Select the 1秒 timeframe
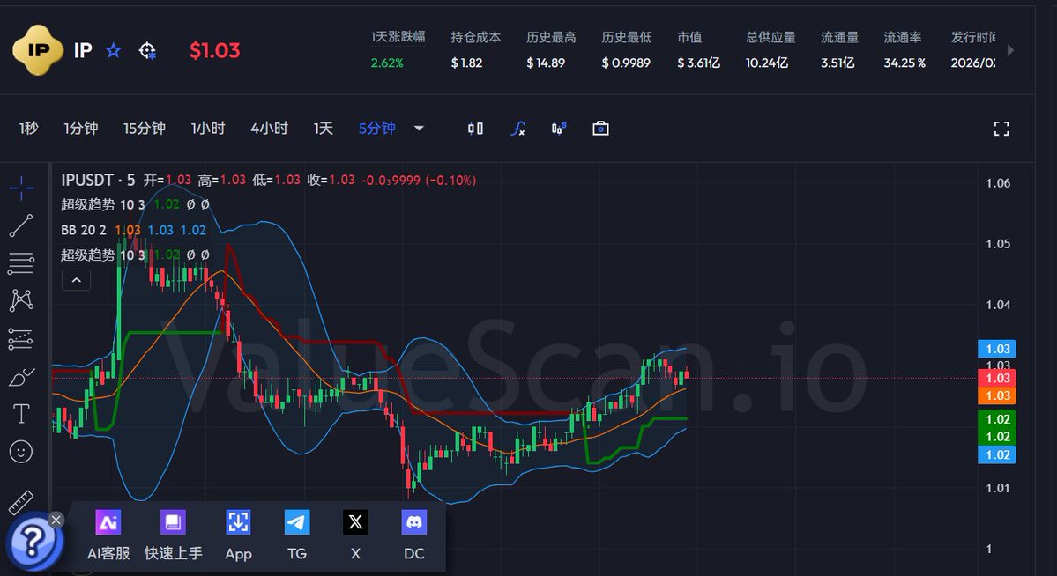Screen dimensions: 1057x576 coord(28,128)
